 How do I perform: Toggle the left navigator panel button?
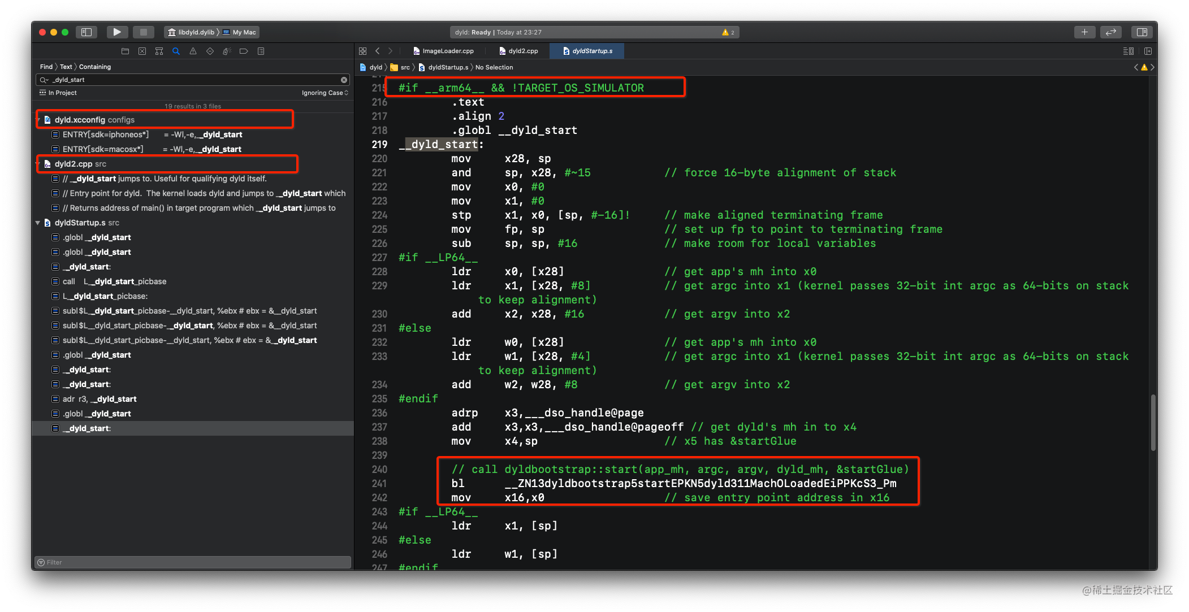[87, 32]
